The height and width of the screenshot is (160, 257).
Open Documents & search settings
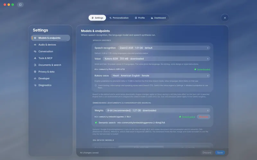[50, 65]
